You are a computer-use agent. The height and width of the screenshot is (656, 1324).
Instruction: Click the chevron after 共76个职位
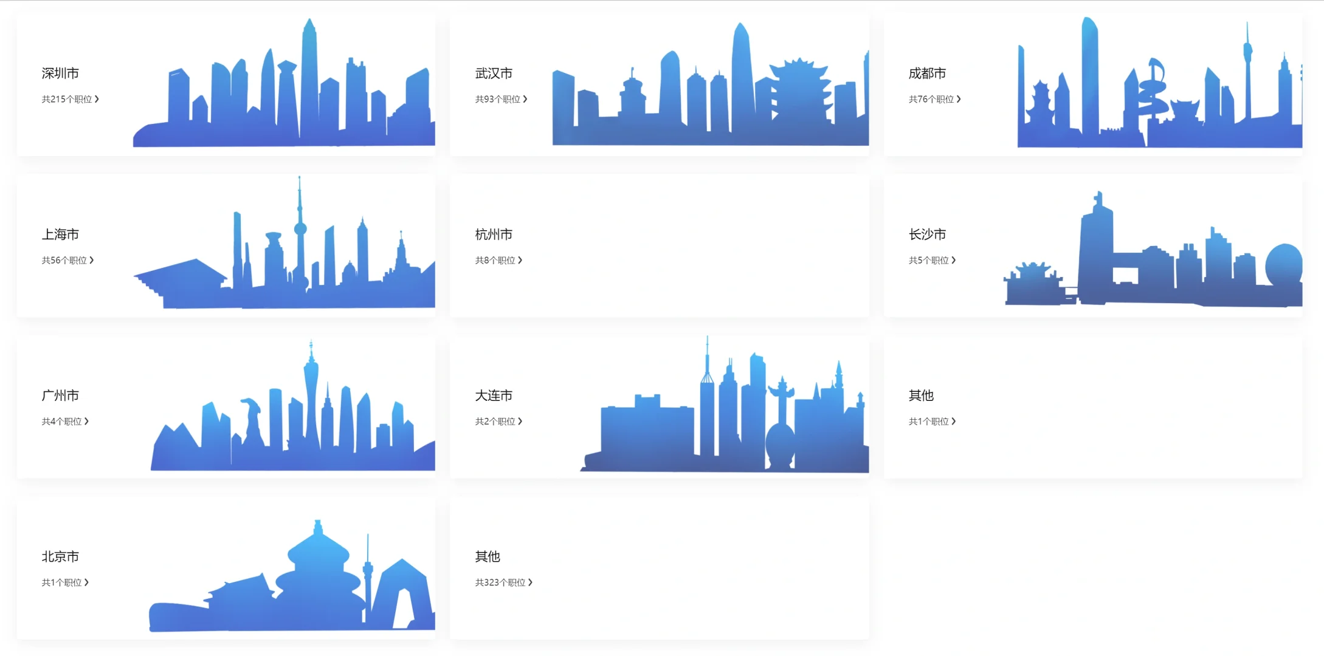click(x=959, y=98)
